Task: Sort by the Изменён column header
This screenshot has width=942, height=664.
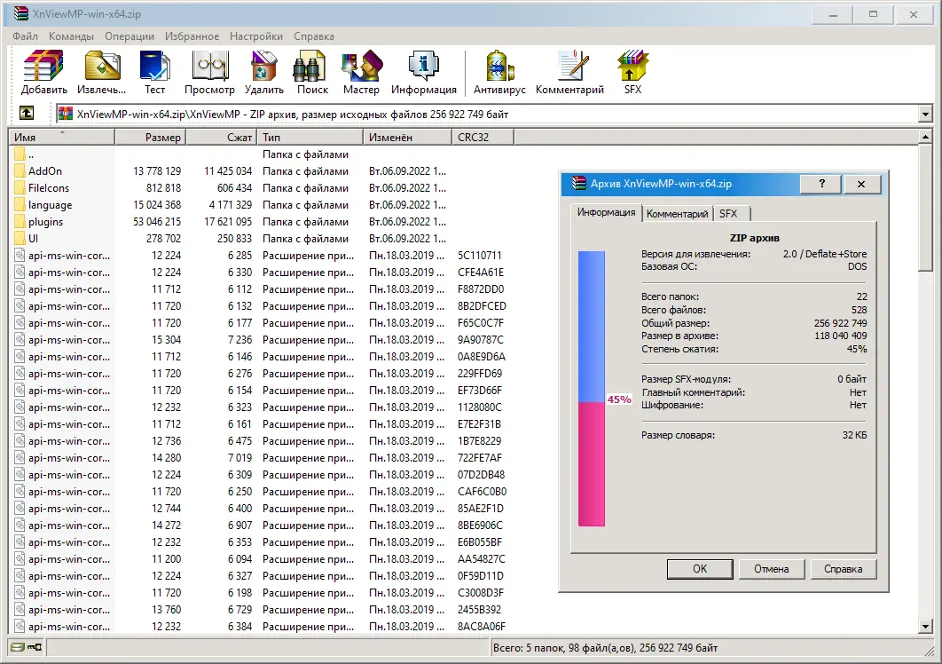Action: pyautogui.click(x=407, y=137)
